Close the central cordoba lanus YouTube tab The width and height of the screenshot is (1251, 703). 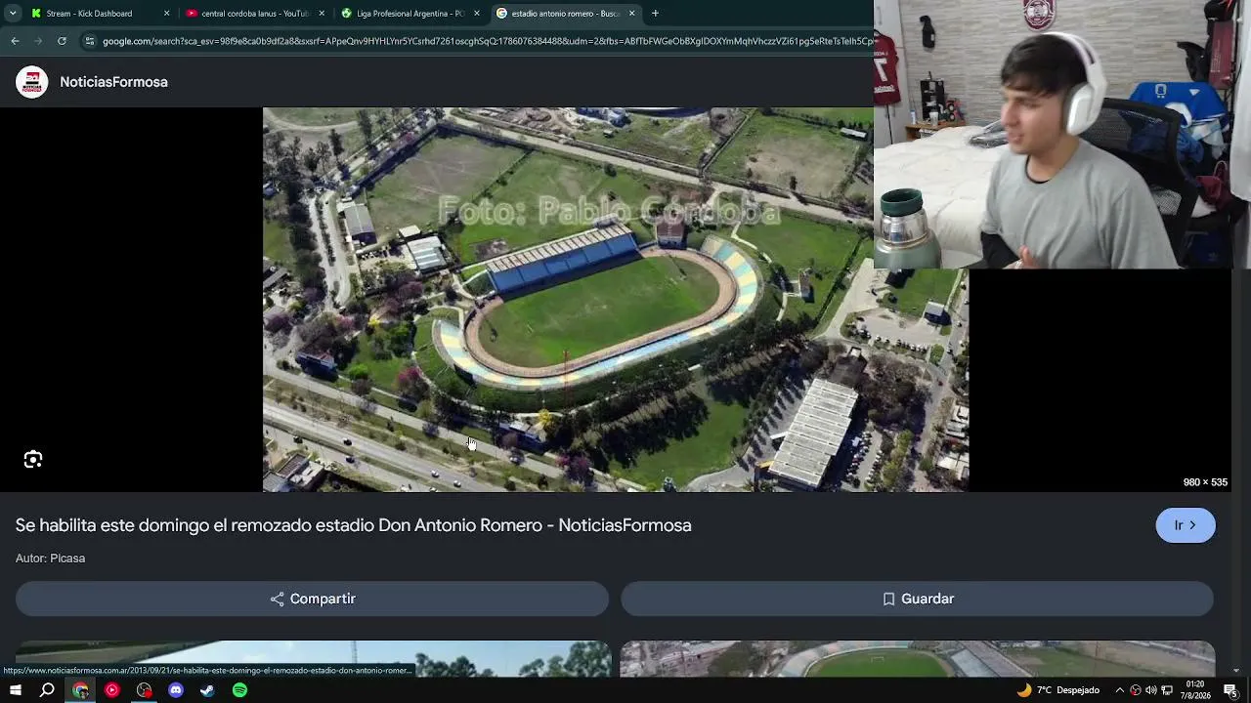pos(322,14)
